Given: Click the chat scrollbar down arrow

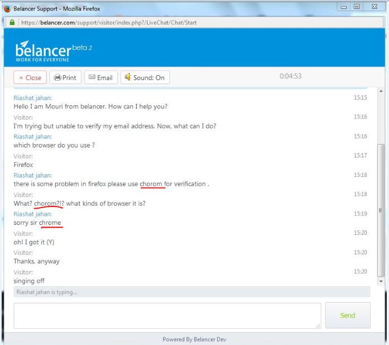Looking at the screenshot, I should [x=381, y=281].
